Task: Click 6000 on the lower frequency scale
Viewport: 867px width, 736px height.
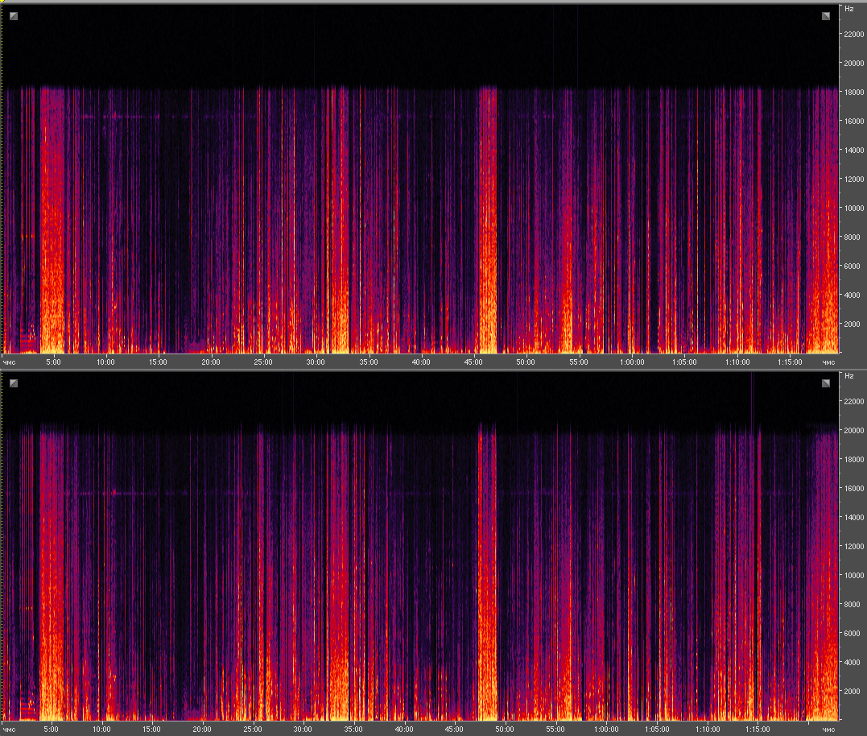Action: (x=852, y=634)
